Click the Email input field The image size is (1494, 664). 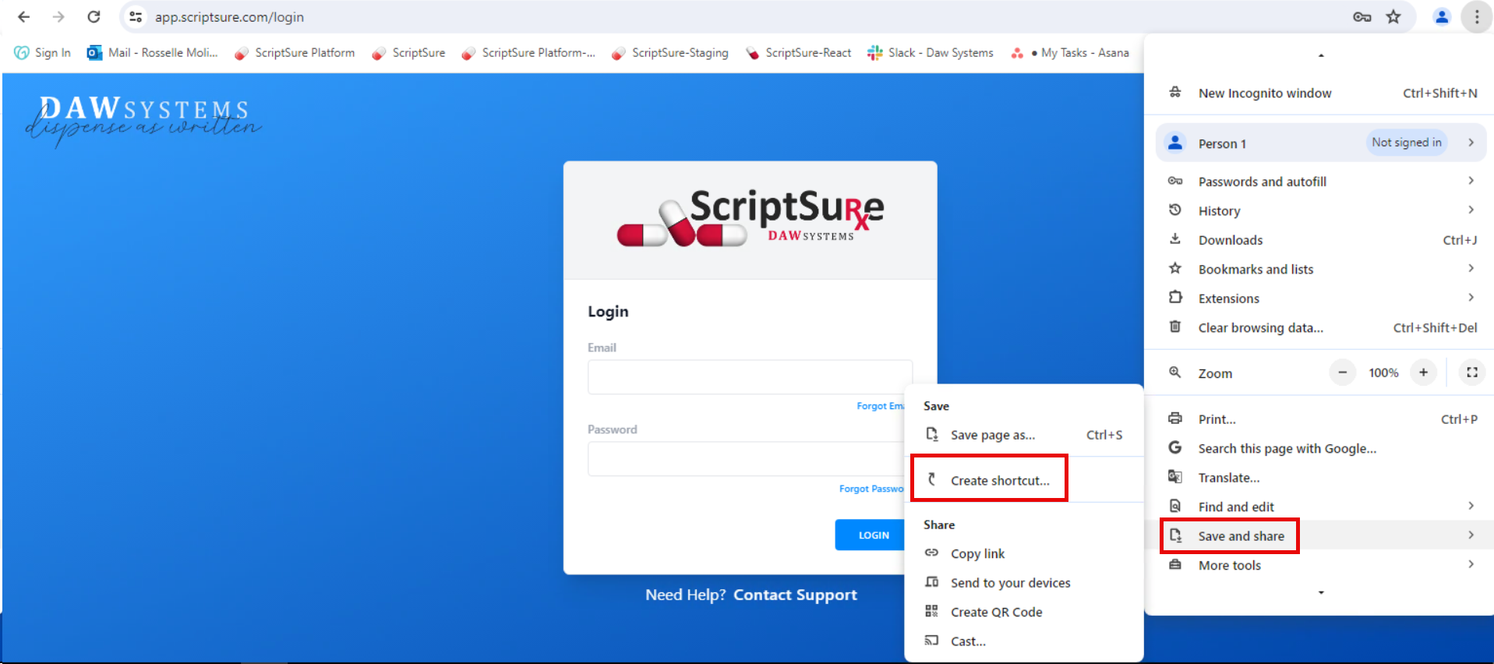click(750, 377)
